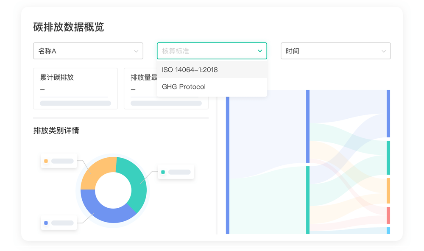Click the chevron arrow in 时间 selector
Screen dimensions: 424x251
point(383,51)
